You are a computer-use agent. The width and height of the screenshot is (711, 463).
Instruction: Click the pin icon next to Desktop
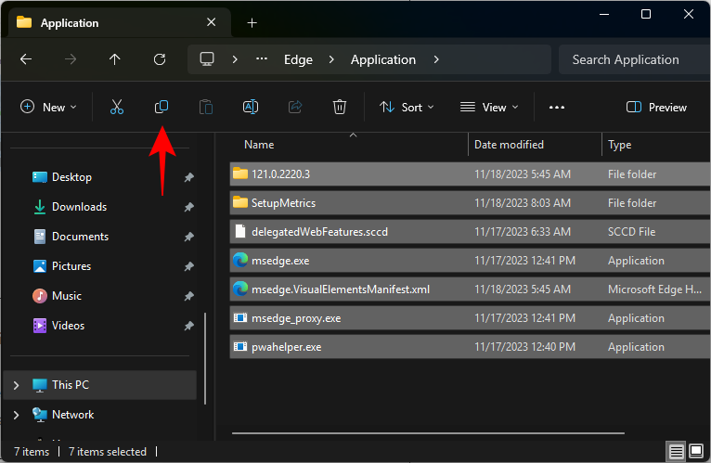[188, 177]
